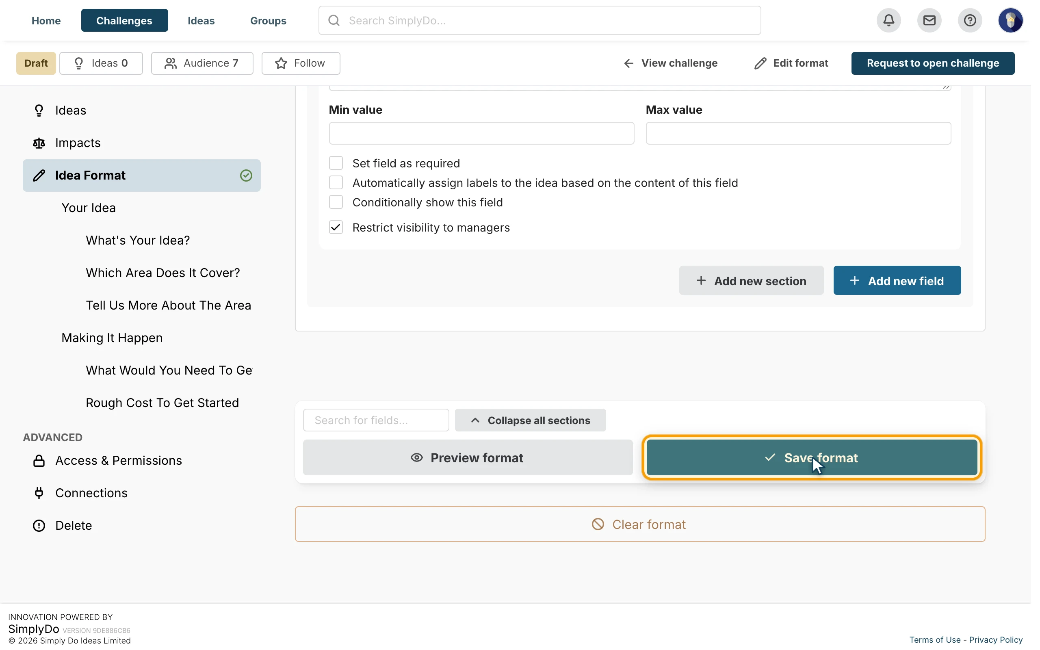The height and width of the screenshot is (650, 1040).
Task: Click the eye icon on Preview format
Action: click(416, 457)
